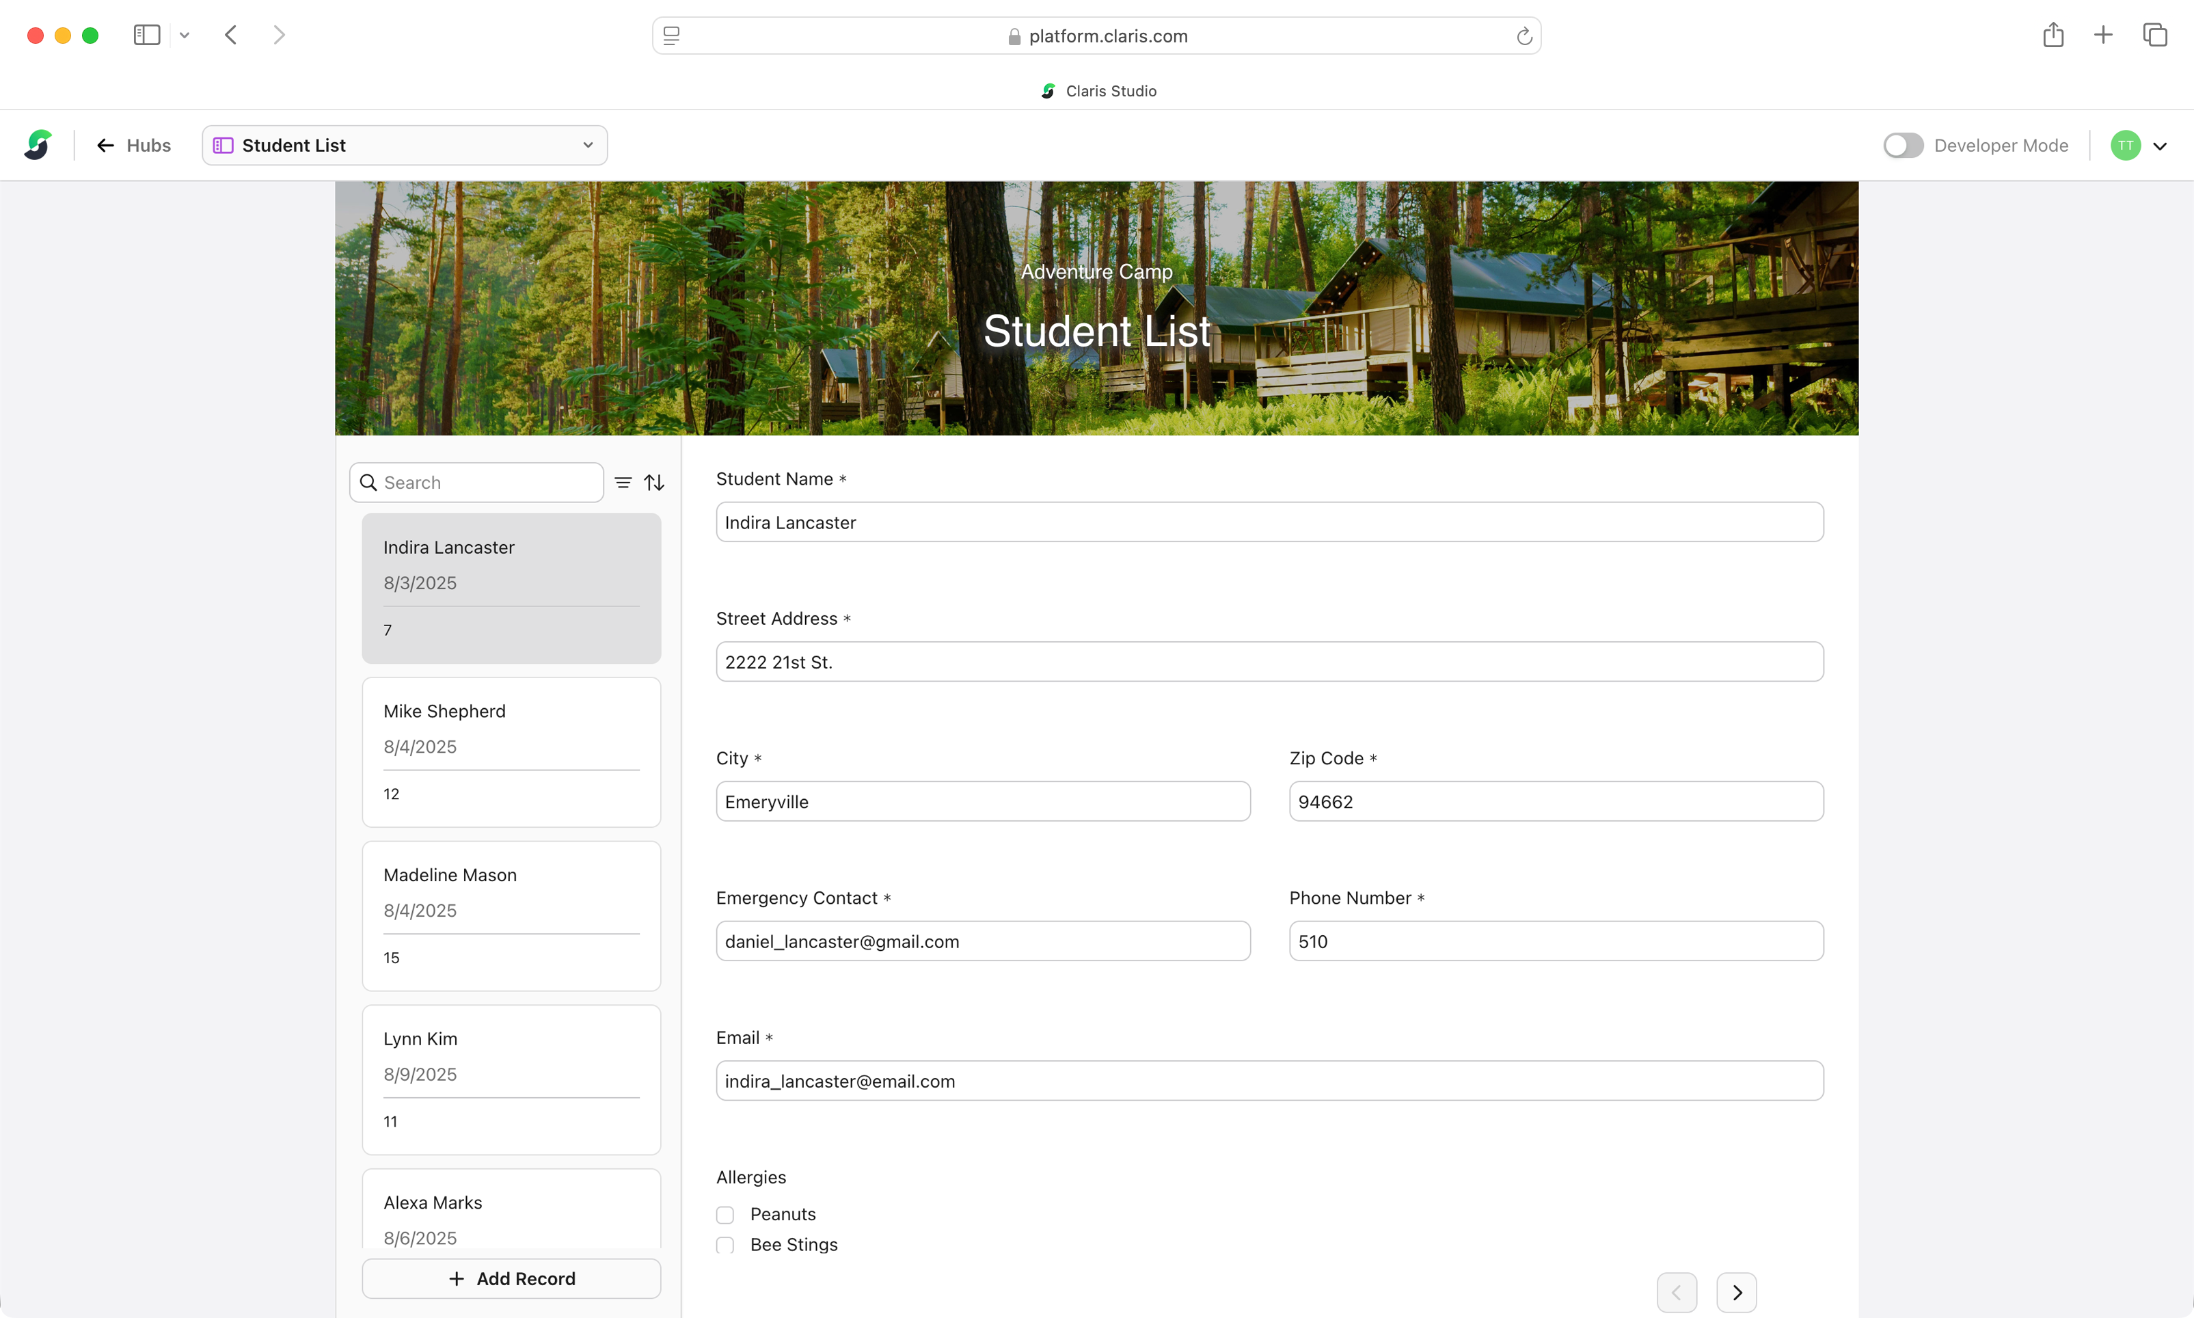Screen dimensions: 2194x1318
Task: Reload the page
Action: [1523, 36]
